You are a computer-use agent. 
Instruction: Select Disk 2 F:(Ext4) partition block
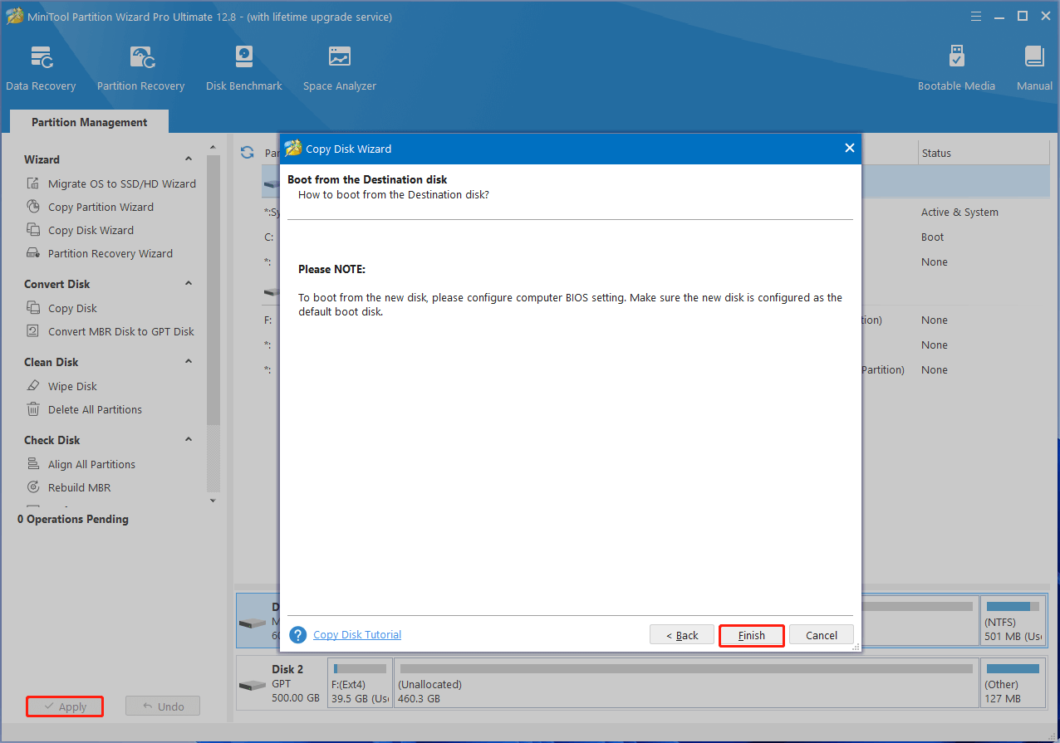click(x=360, y=682)
